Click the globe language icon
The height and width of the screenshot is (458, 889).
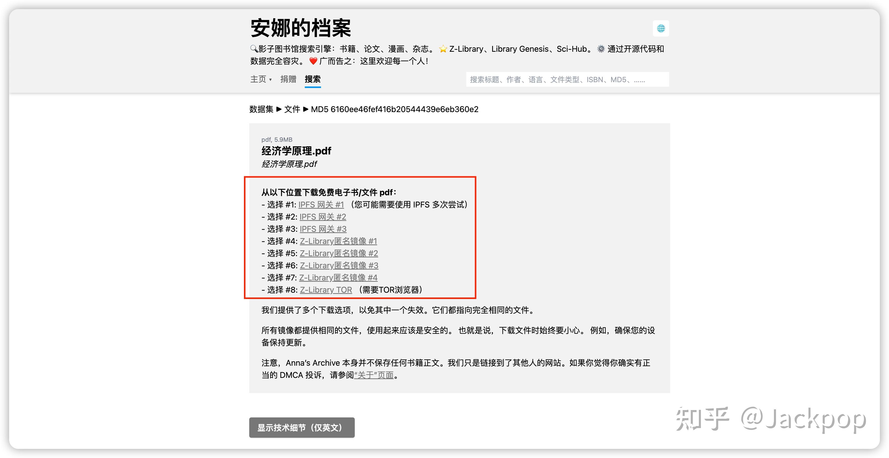pyautogui.click(x=661, y=28)
